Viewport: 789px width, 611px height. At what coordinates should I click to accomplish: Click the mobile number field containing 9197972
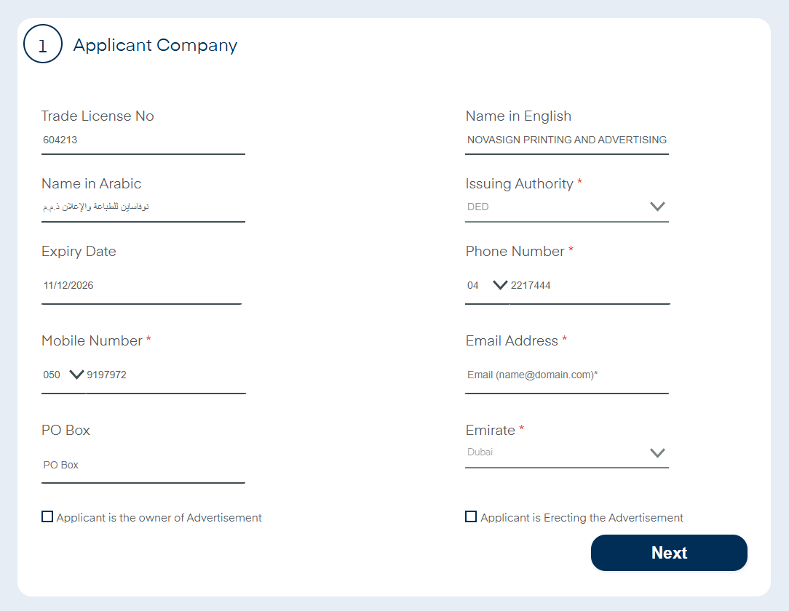[x=164, y=375]
